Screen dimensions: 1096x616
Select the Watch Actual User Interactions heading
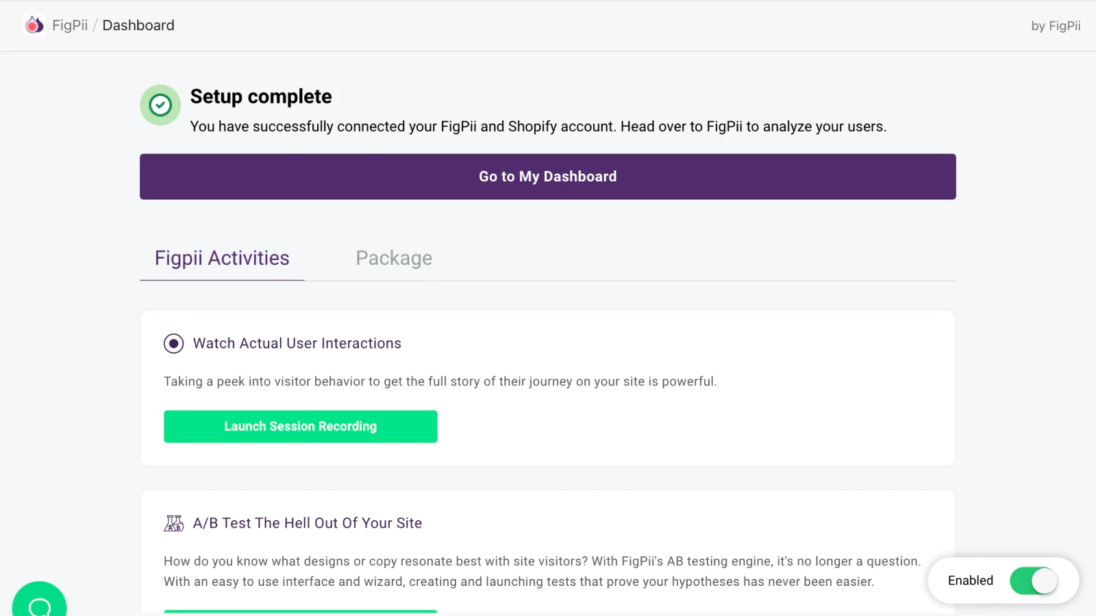pos(297,344)
